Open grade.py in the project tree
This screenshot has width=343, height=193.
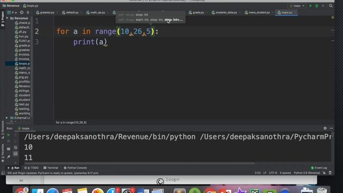pyautogui.click(x=23, y=46)
